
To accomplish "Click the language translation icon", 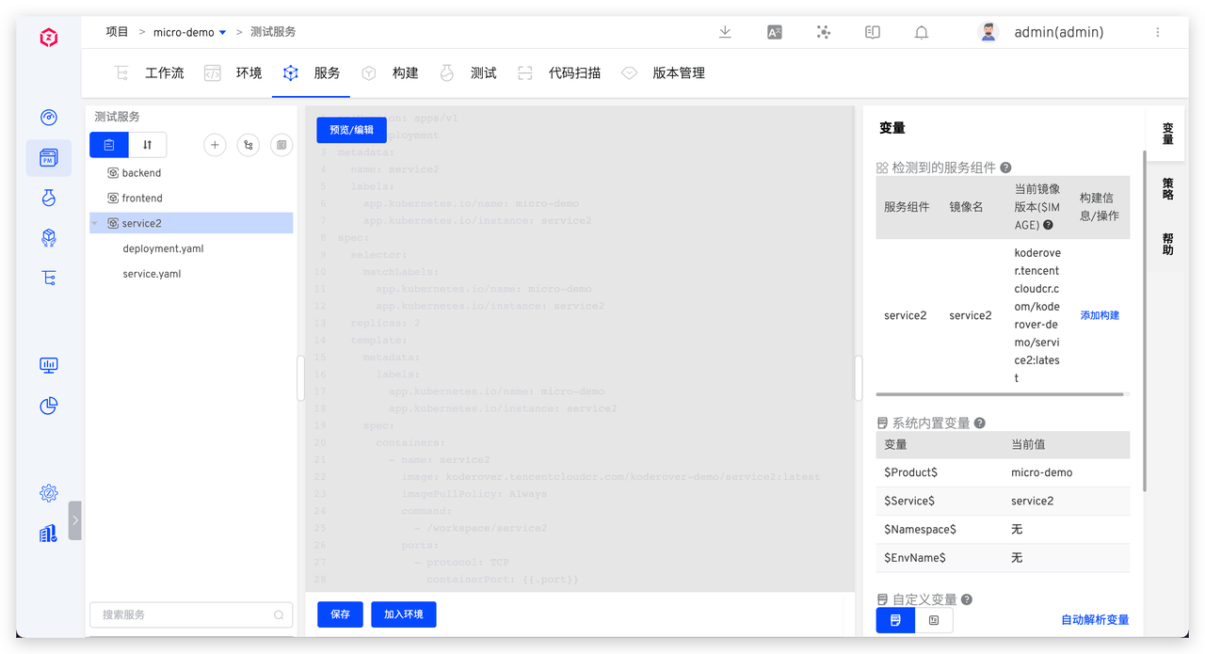I will coord(775,32).
